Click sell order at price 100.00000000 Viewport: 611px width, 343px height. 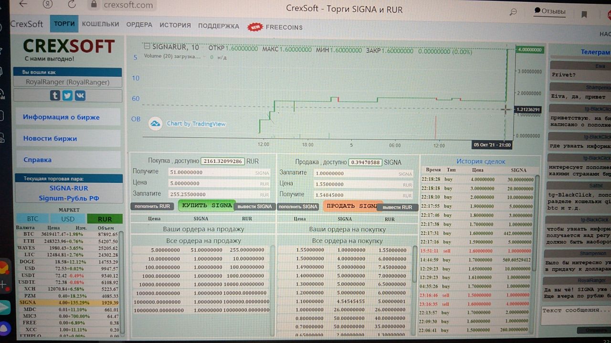[200, 267]
